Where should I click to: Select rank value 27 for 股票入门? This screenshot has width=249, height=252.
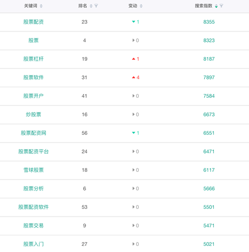(84, 244)
